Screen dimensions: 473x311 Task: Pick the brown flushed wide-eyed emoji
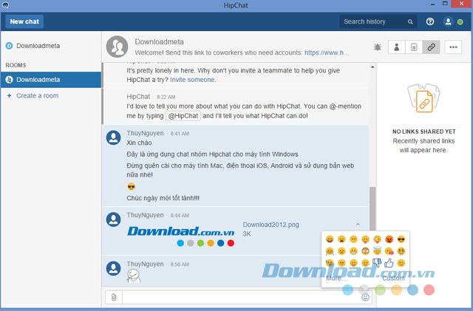point(365,251)
